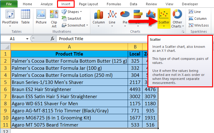The width and height of the screenshot is (214, 133).
Task: Select cell Agaro MG6725 Grooming Kit
Action: click(69, 118)
